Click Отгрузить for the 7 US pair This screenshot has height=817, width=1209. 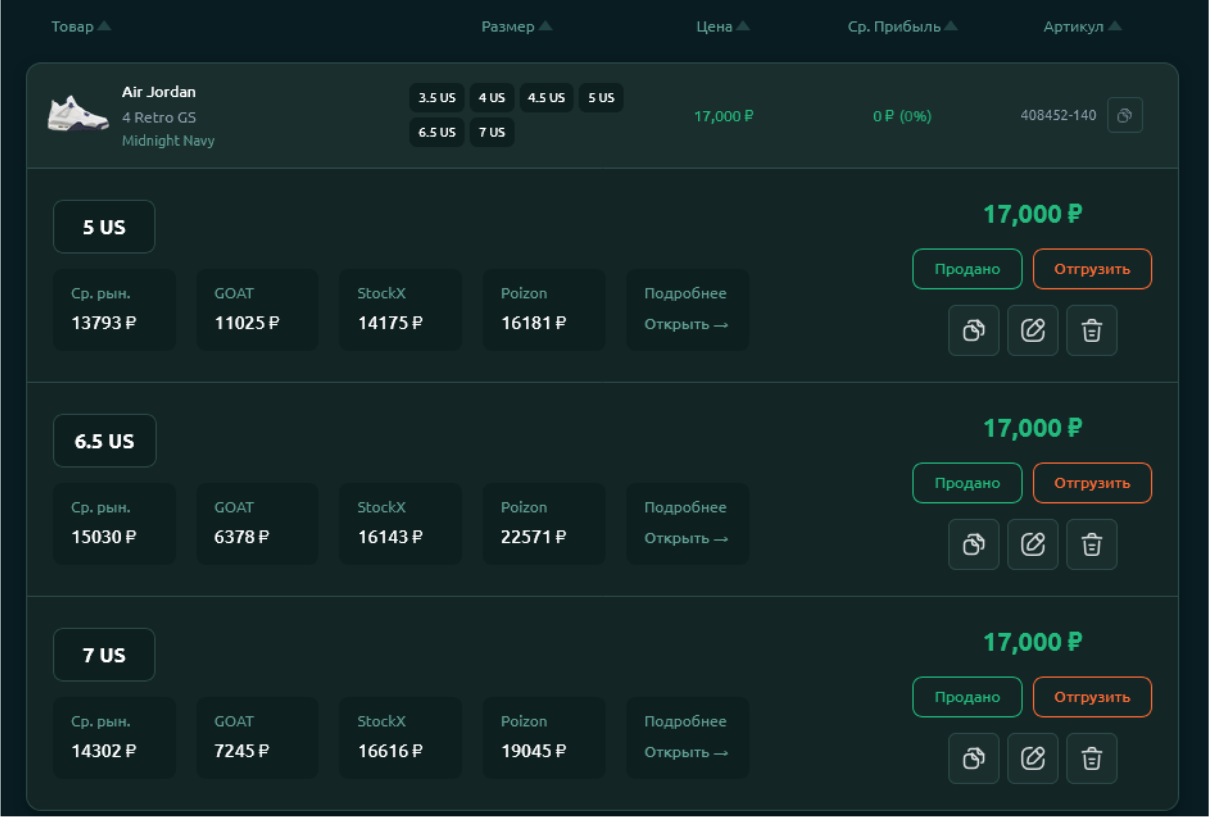tap(1092, 697)
